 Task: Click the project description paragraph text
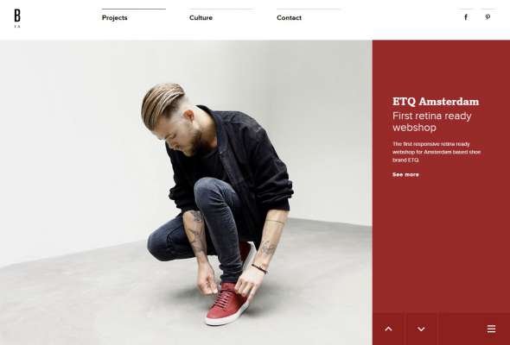(437, 152)
